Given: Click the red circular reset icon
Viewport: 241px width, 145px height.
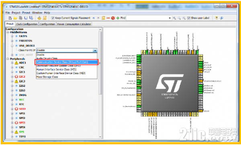Looking at the screenshot, I should 113,18.
